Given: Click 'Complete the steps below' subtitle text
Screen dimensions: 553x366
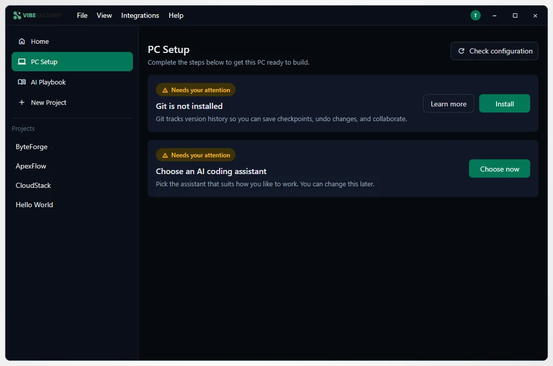Looking at the screenshot, I should 228,62.
